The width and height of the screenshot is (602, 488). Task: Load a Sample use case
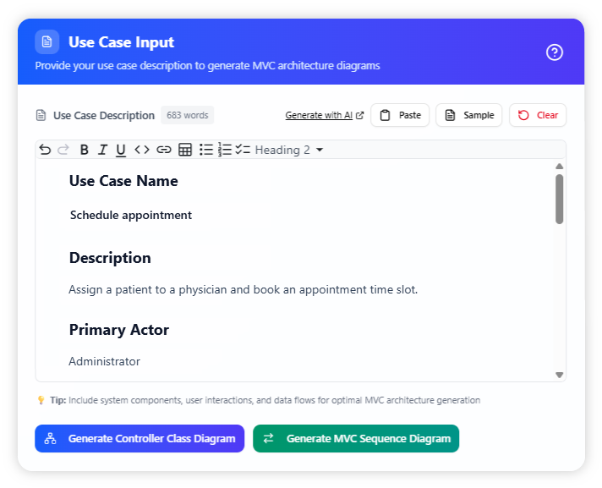[469, 115]
